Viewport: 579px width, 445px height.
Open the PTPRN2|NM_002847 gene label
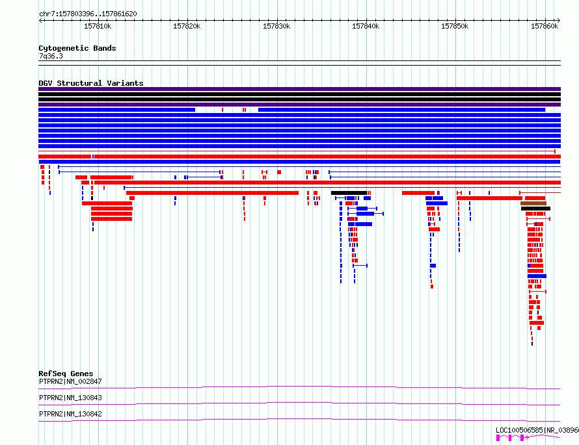(x=70, y=381)
